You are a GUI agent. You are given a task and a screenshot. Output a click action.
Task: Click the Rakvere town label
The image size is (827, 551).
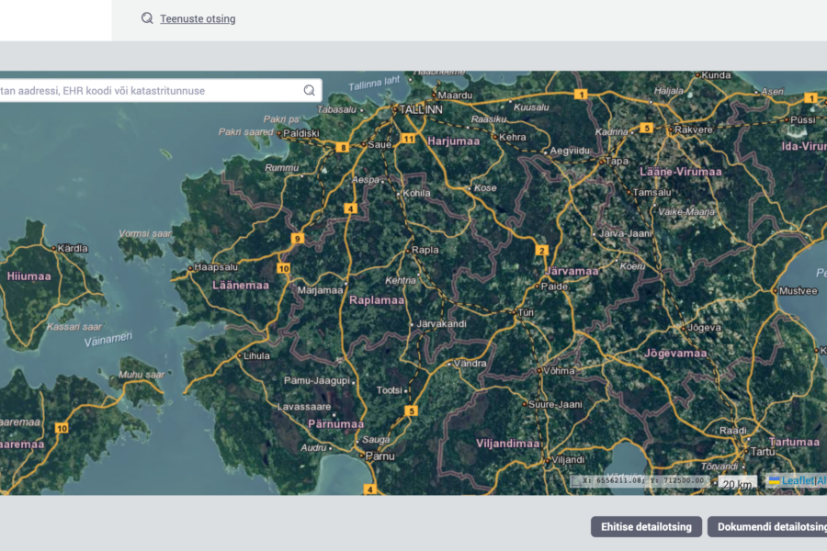694,129
